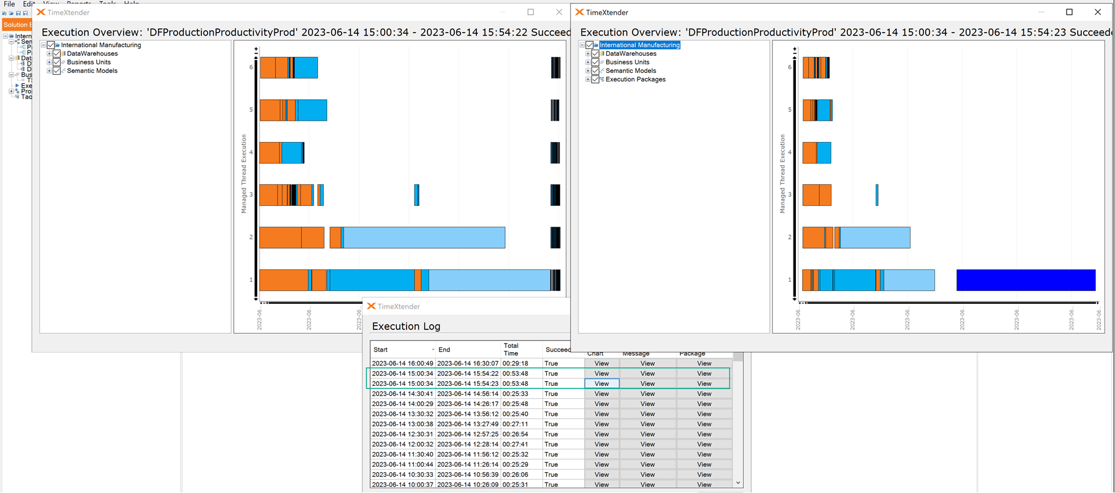
Task: Click TimeXtender logo icon in Execution Log window
Action: click(x=371, y=306)
